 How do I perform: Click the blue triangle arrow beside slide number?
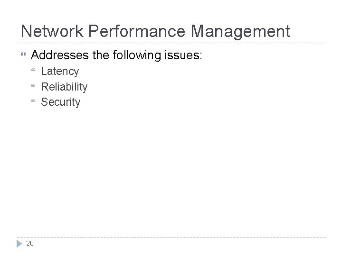[x=19, y=244]
